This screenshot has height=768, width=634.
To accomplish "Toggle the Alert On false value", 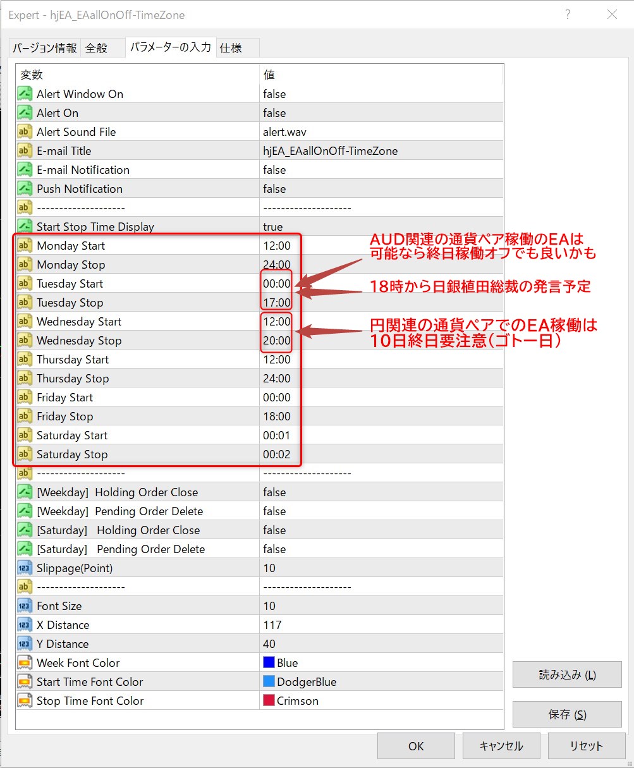I will [274, 113].
